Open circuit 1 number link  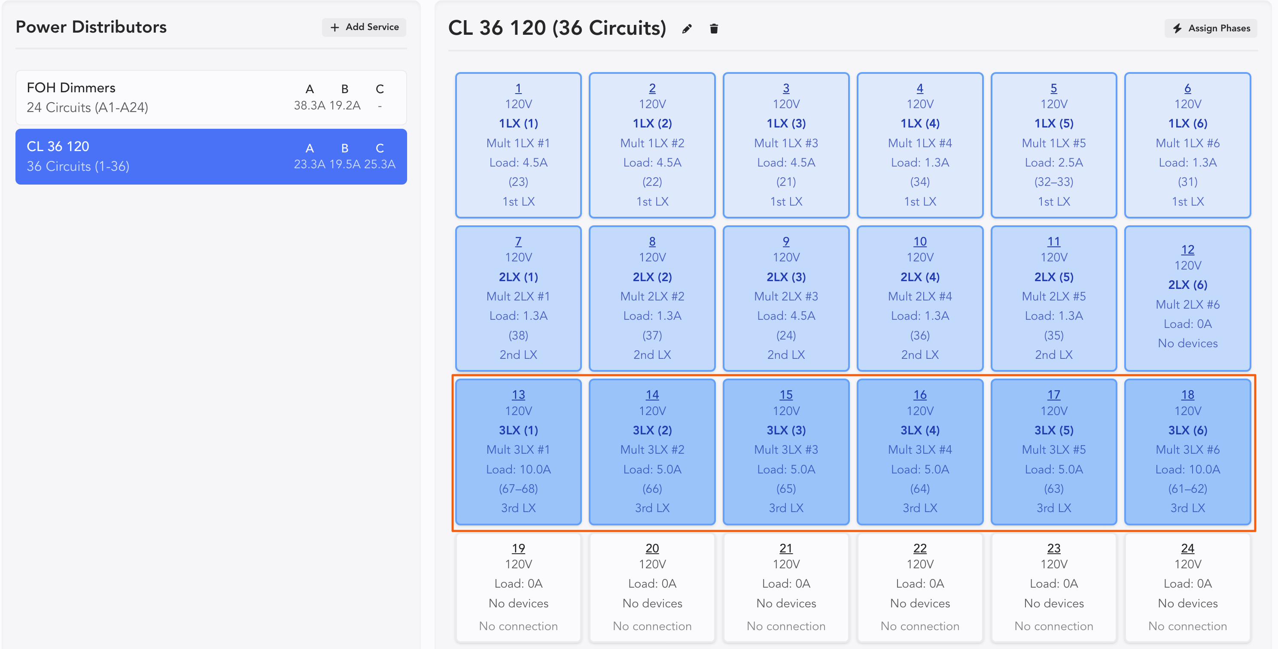pos(518,88)
